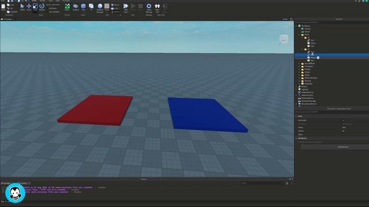Screen dimensions: 369x207
Task: Open the Toolbox panel
Action: pos(76,7)
